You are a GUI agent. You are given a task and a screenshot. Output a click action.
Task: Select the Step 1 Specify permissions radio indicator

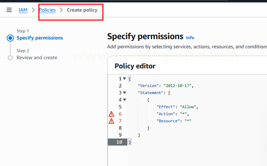point(10,38)
